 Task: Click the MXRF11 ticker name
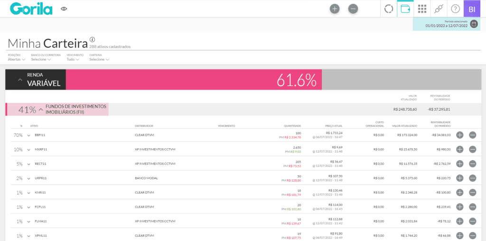pos(41,149)
